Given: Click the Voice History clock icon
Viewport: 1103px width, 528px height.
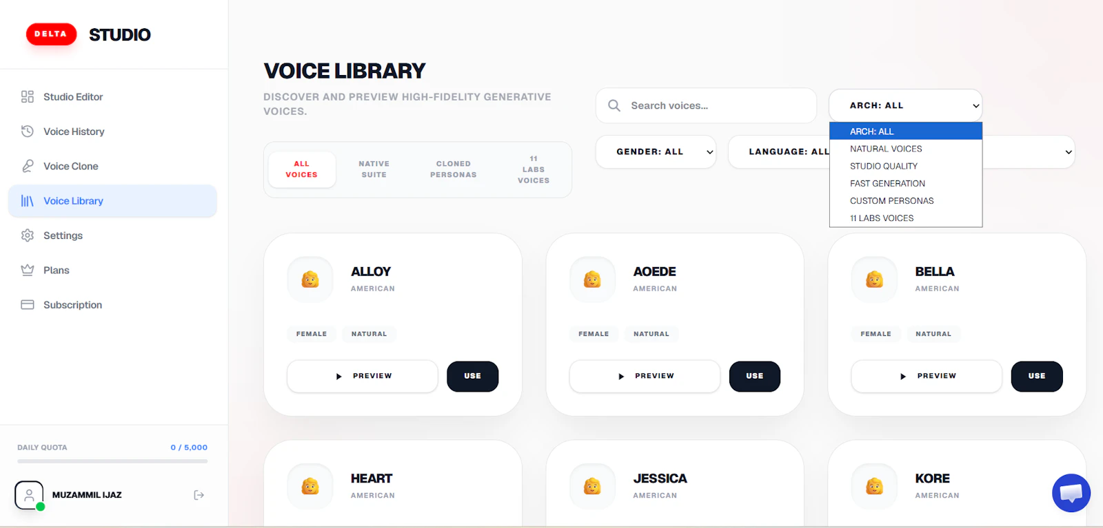Looking at the screenshot, I should pyautogui.click(x=28, y=131).
